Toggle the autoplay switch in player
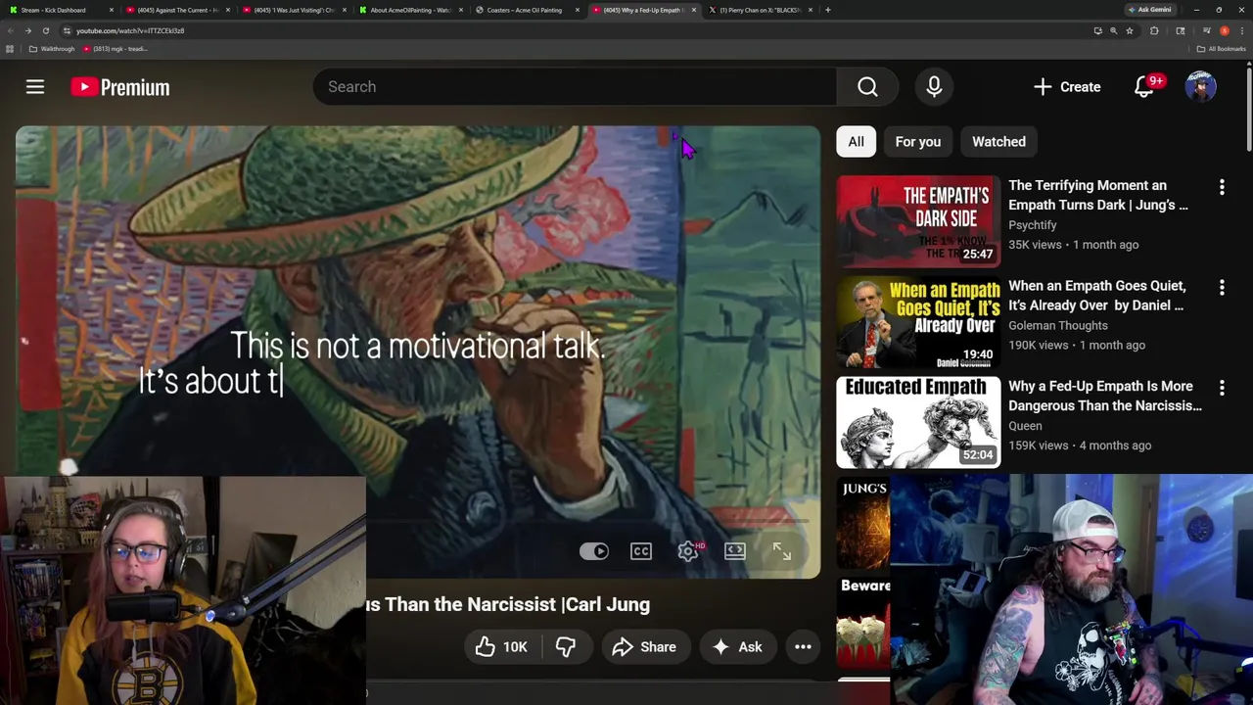The image size is (1253, 705). (593, 551)
